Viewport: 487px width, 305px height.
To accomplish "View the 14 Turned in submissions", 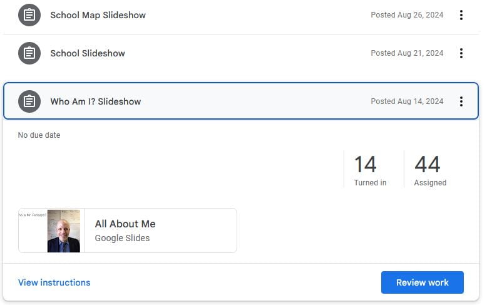I will click(x=369, y=169).
